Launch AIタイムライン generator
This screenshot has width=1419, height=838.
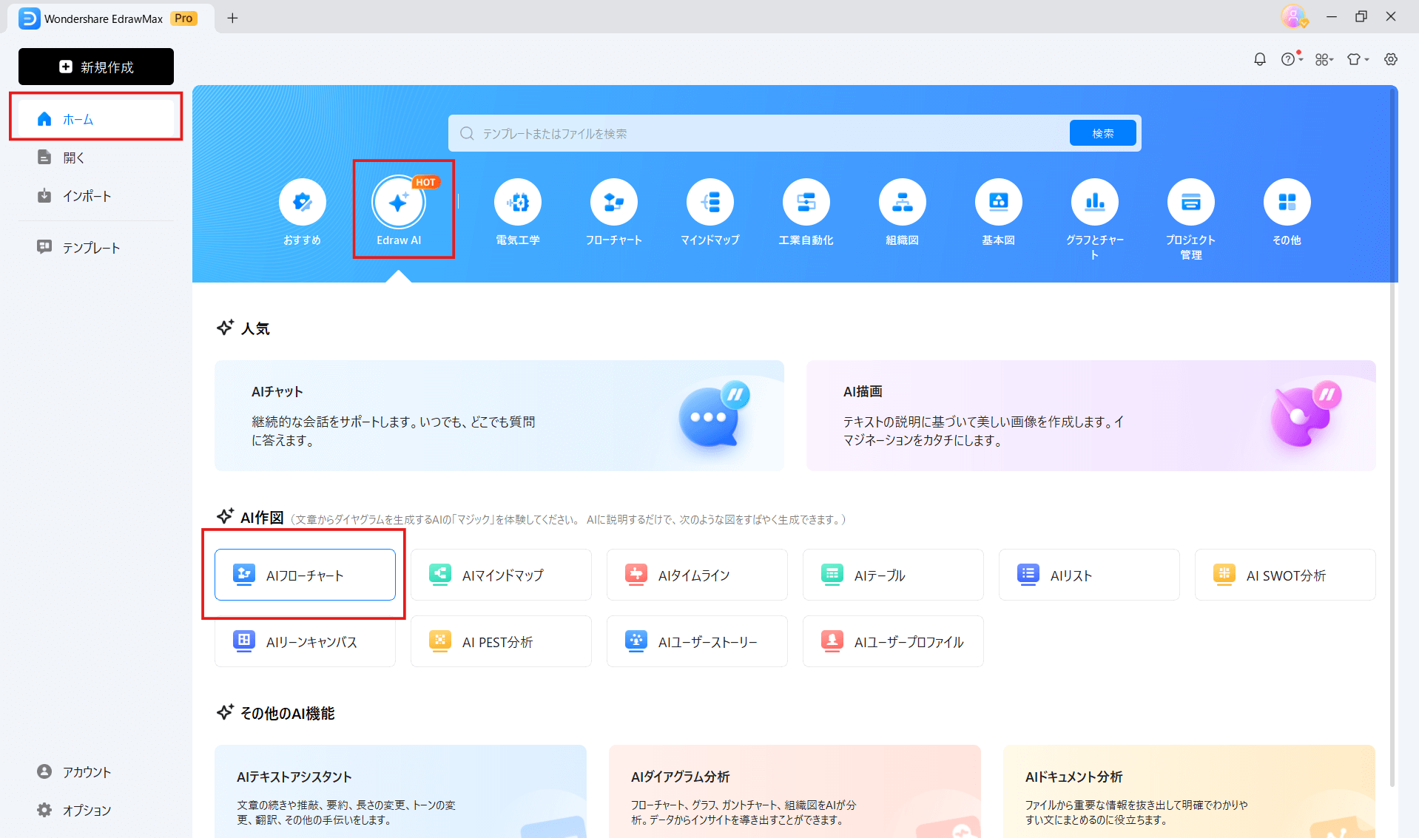tap(697, 575)
